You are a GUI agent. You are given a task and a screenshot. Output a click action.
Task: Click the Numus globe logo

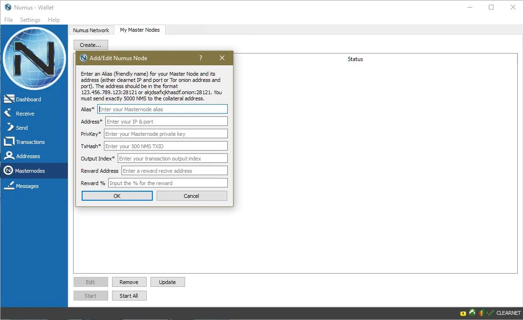(34, 59)
